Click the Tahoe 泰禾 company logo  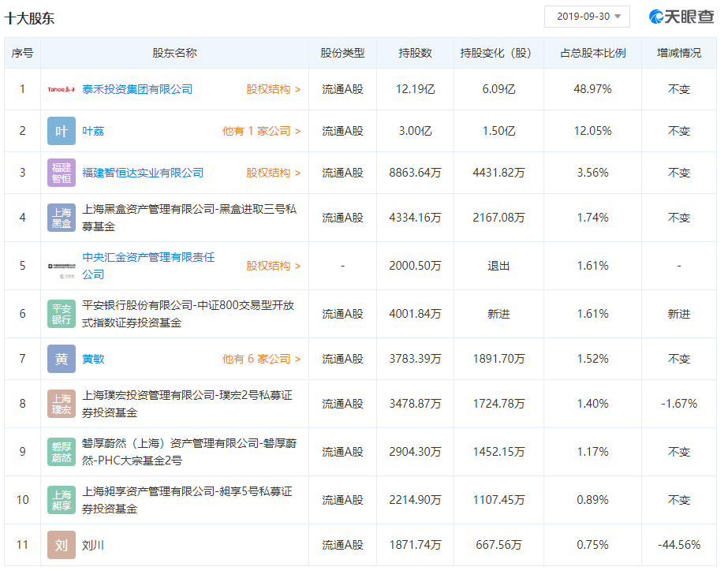point(62,90)
